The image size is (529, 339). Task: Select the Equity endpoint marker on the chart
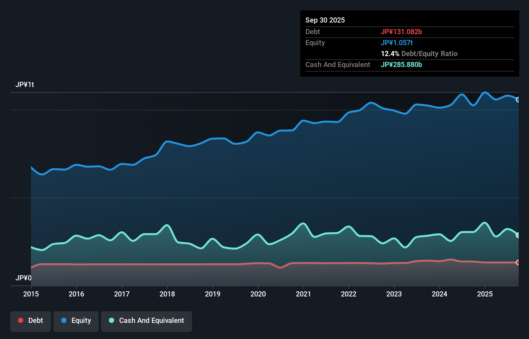518,100
